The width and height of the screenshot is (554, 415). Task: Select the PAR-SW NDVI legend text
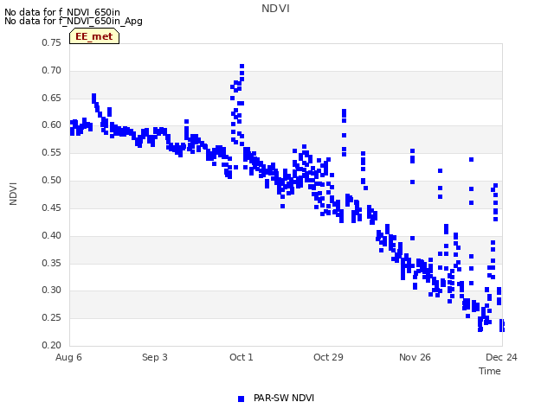[284, 398]
